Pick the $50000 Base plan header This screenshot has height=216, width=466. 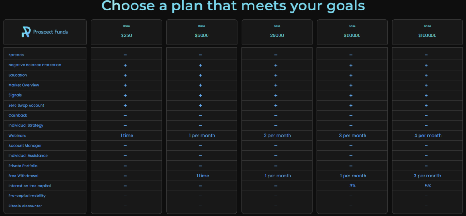click(x=352, y=32)
